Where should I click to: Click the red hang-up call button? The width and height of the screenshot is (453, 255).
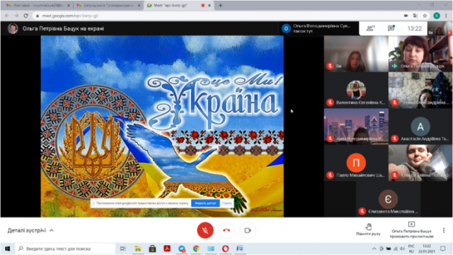tap(226, 230)
